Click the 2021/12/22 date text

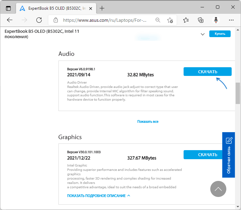coord(79,158)
